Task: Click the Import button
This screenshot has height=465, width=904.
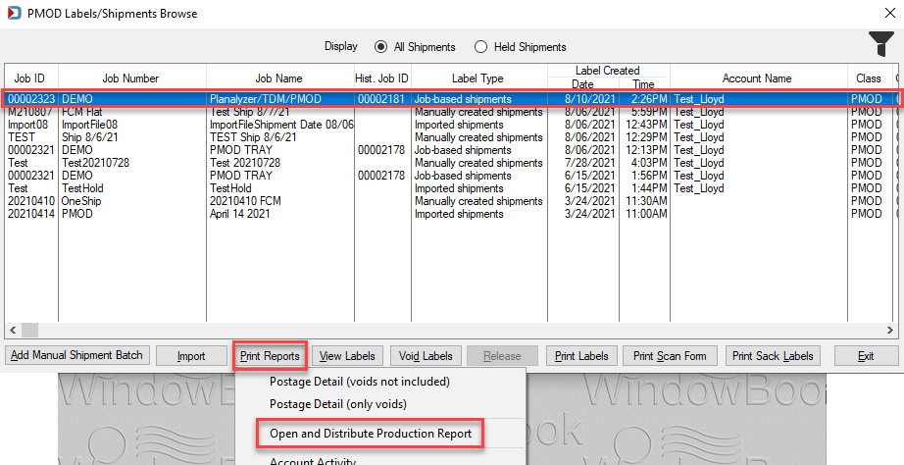Action: (x=191, y=356)
